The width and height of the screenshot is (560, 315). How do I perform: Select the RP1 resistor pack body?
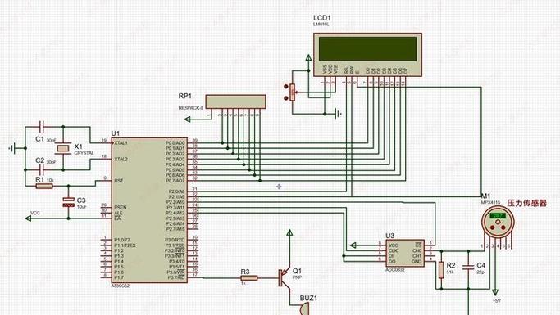coord(235,101)
